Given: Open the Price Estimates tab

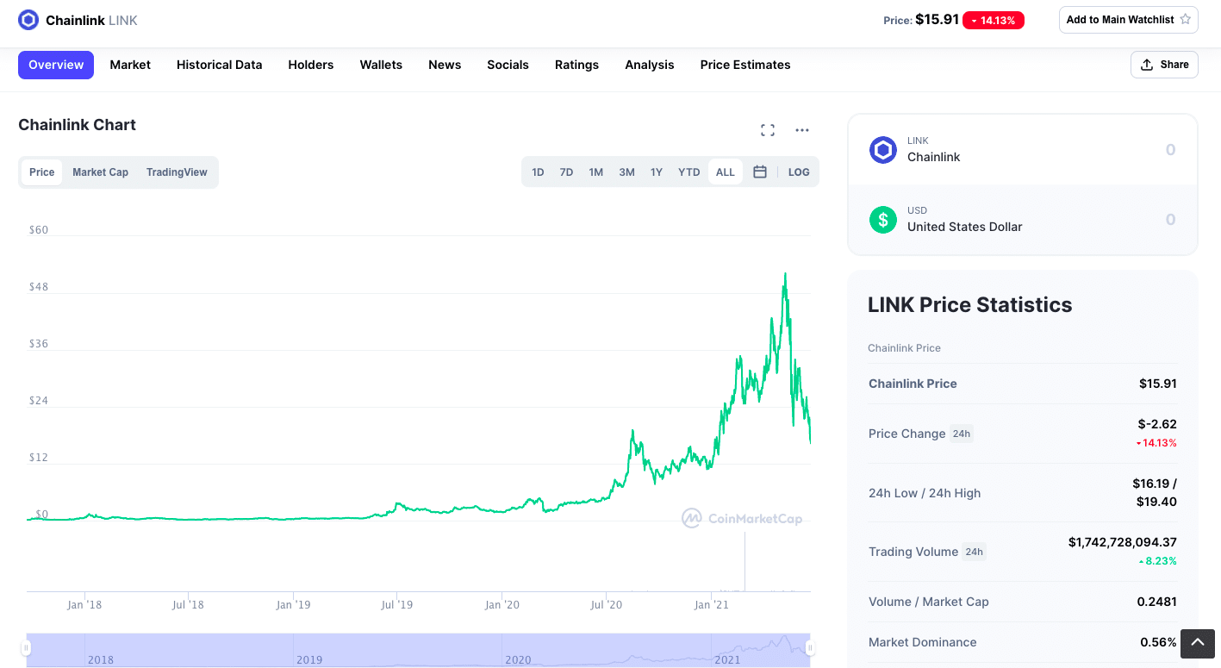Looking at the screenshot, I should [745, 65].
